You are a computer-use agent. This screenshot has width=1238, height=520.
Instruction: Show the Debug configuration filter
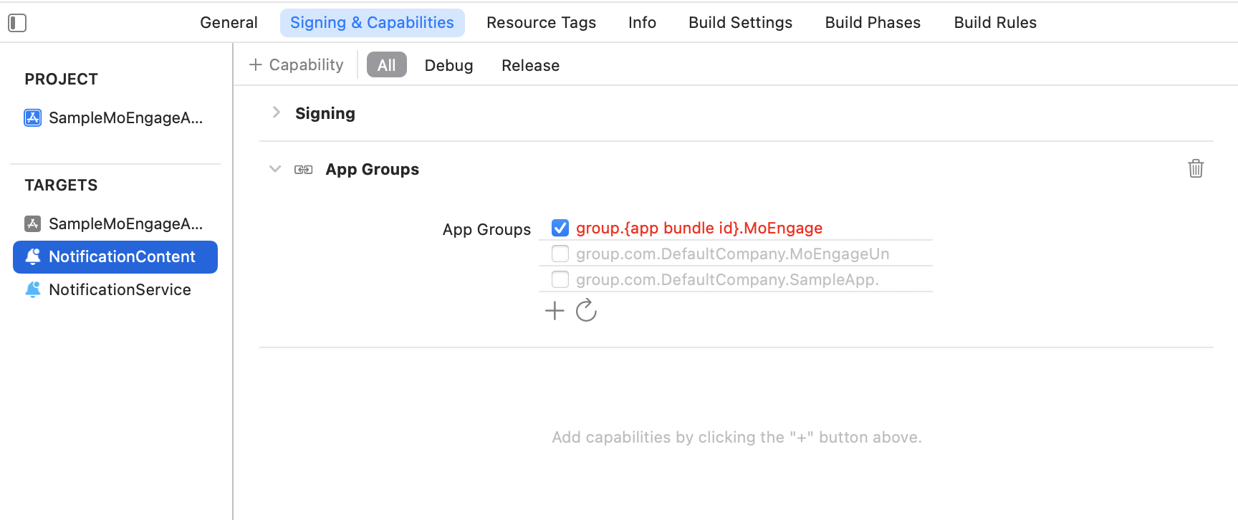448,65
